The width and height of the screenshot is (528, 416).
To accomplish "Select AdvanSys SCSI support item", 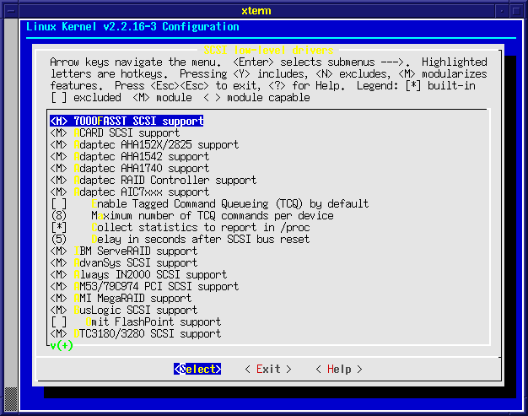I will [x=135, y=262].
